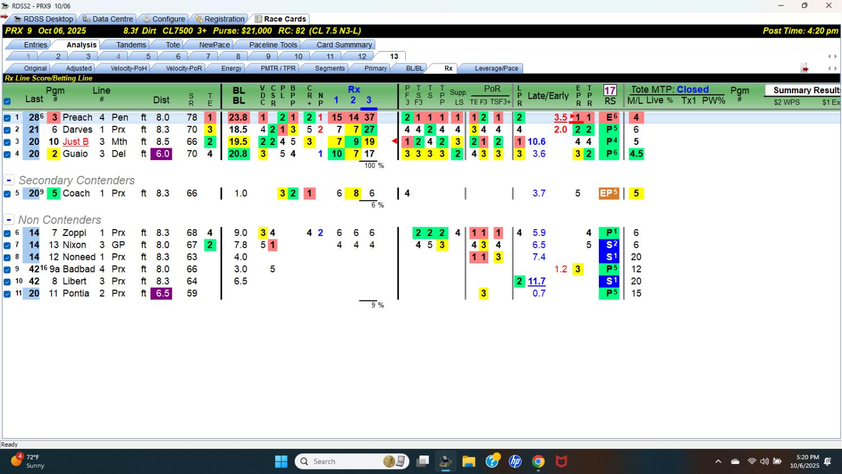
Task: Uncheck the checkbox for row 1 Preach
Action: coord(7,118)
